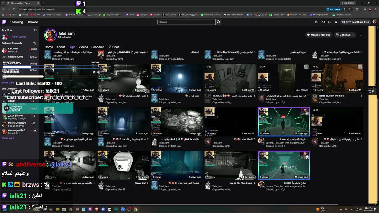
Task: Switch to the Videos channel tab
Action: [x=83, y=47]
